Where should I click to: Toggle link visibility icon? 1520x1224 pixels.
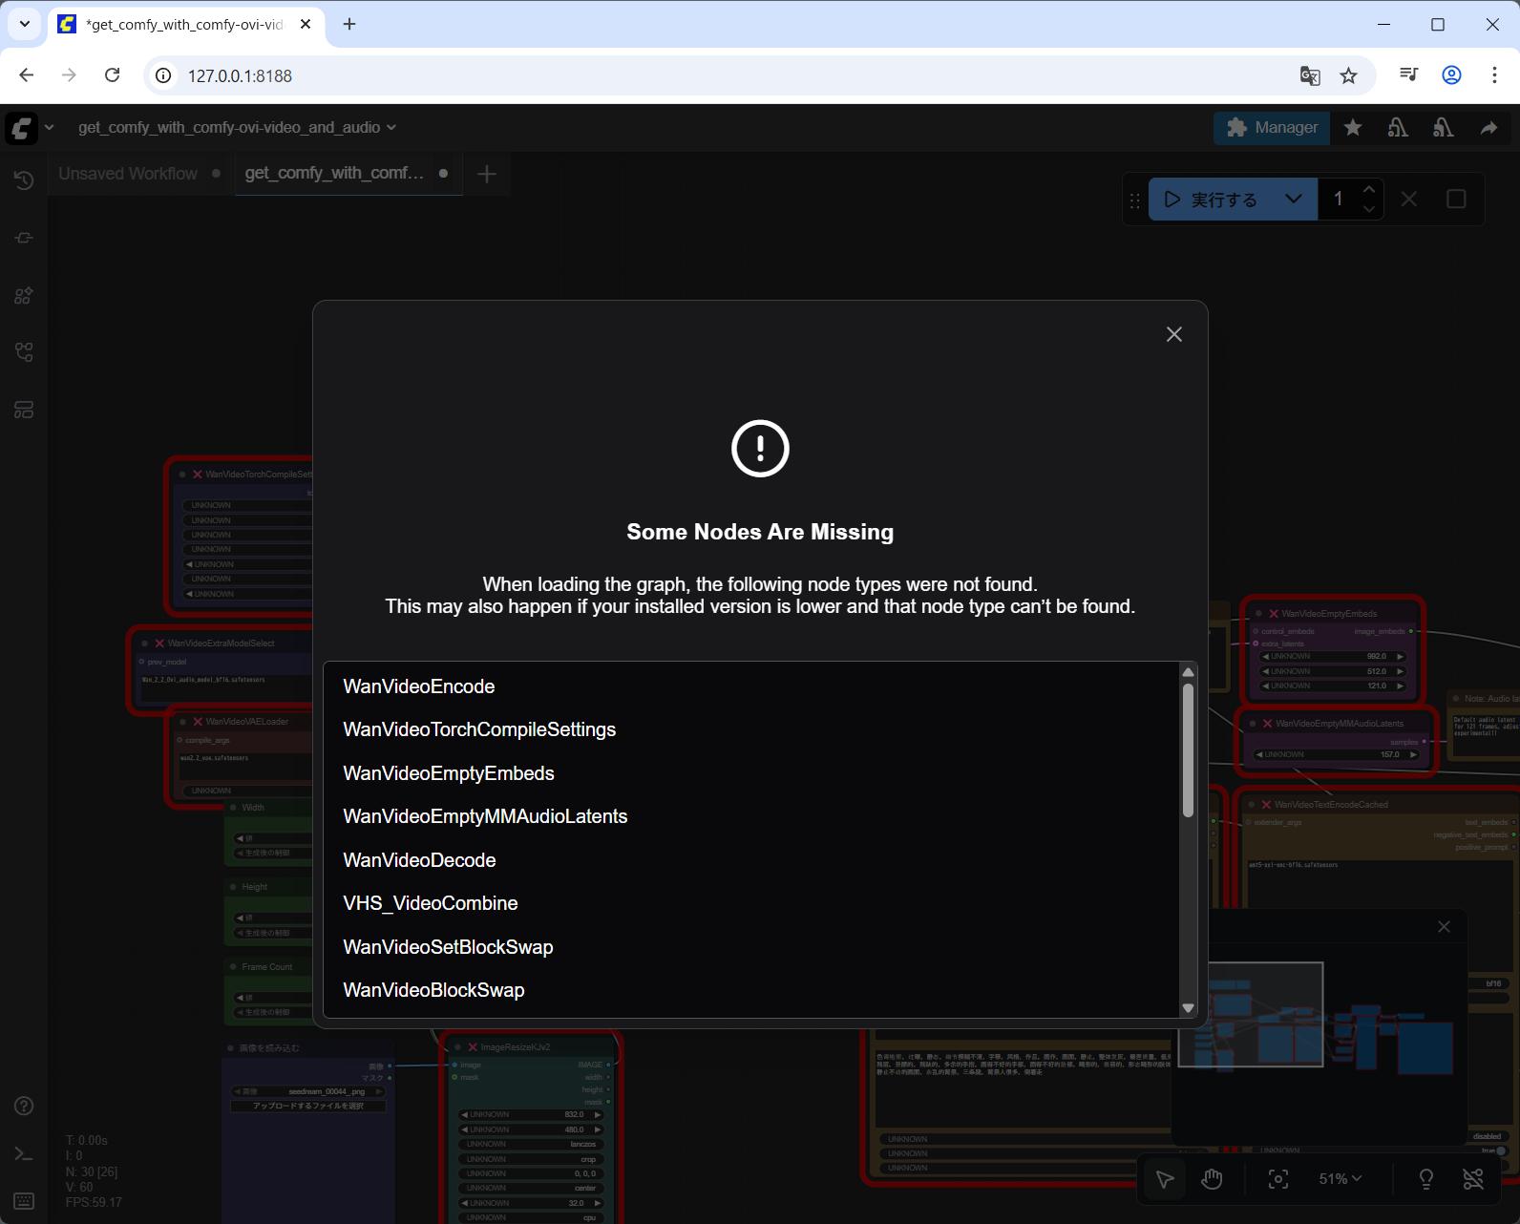pos(1473,1179)
